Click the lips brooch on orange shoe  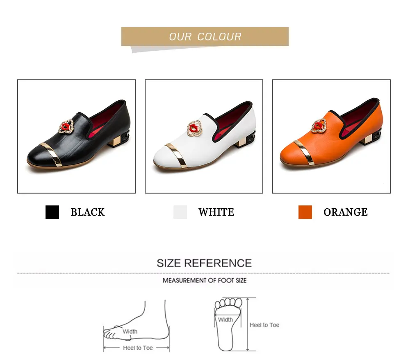[319, 126]
